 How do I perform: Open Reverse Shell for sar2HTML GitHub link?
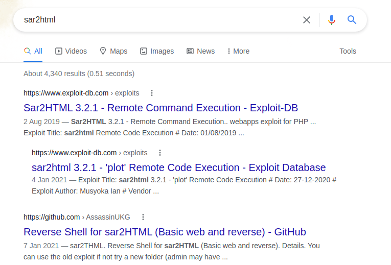coord(165,232)
